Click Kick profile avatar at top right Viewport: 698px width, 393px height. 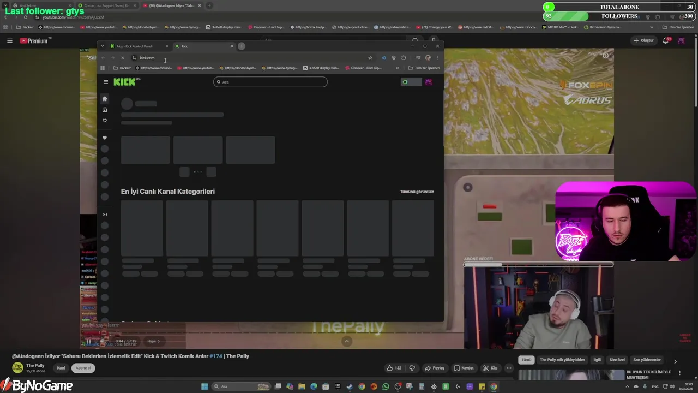tap(429, 82)
